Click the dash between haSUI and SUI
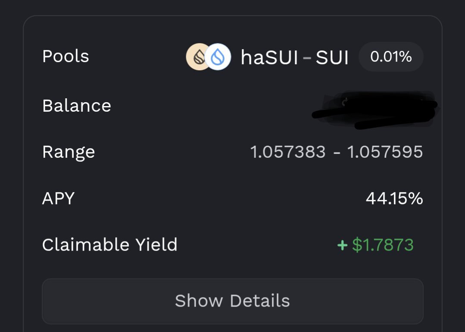465x332 pixels. pos(307,57)
